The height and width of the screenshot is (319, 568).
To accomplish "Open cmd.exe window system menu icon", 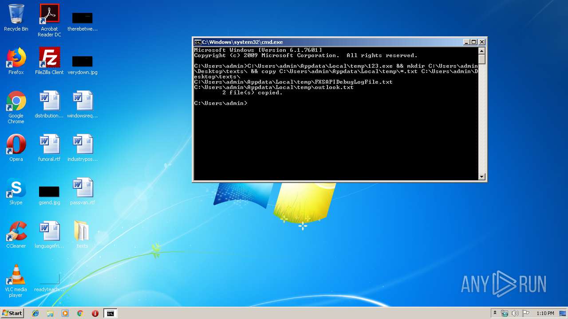I will (x=198, y=42).
